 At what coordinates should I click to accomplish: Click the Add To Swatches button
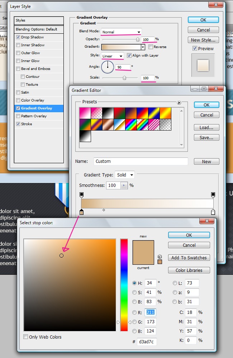[189, 258]
